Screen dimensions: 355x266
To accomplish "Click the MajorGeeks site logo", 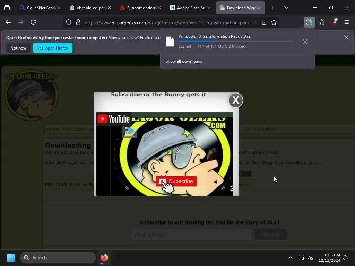I will click(32, 95).
